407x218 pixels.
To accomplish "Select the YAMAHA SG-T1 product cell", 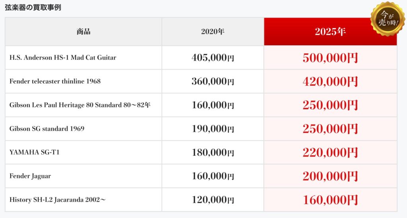I will (x=83, y=152).
